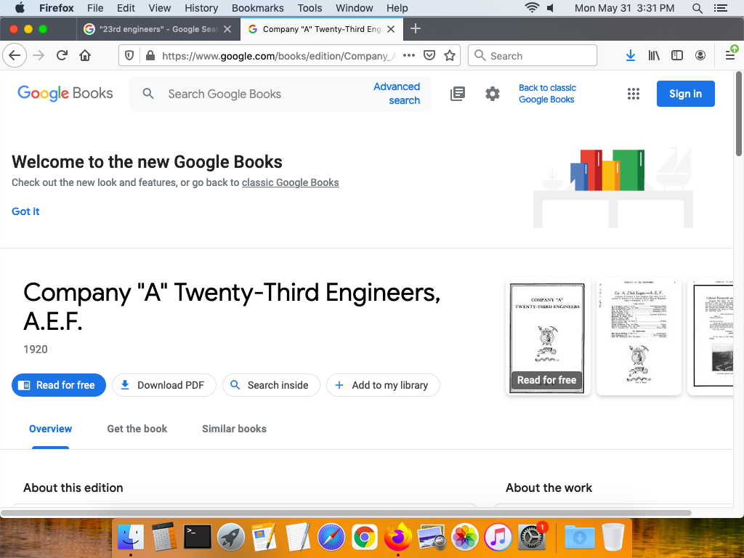Dismiss the banner with Got it

(x=25, y=211)
